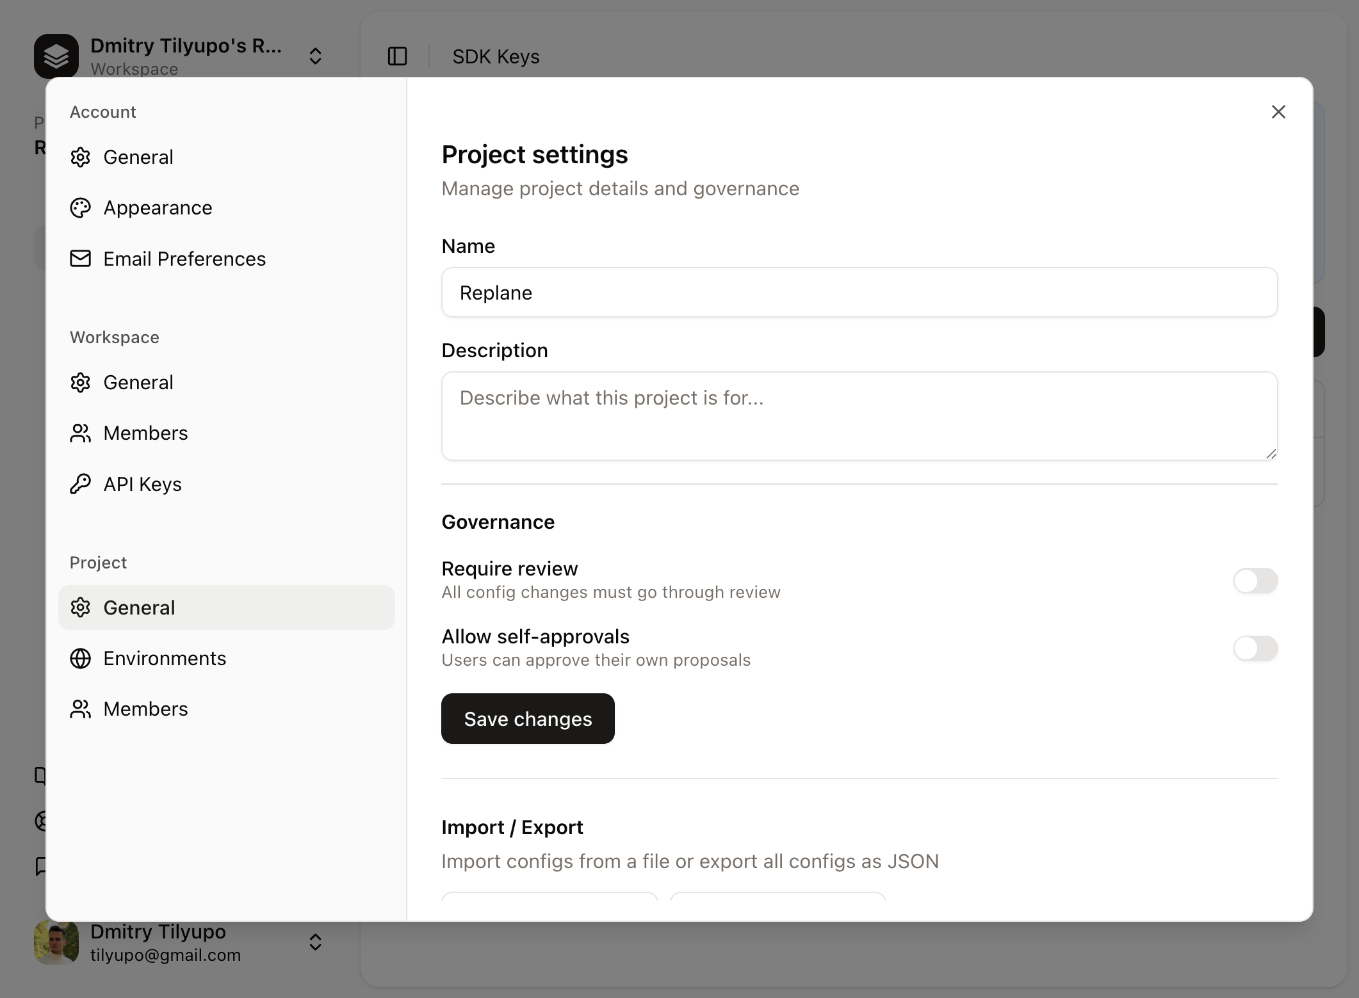The image size is (1359, 998).
Task: Enable the Require review toggle
Action: coord(1255,581)
